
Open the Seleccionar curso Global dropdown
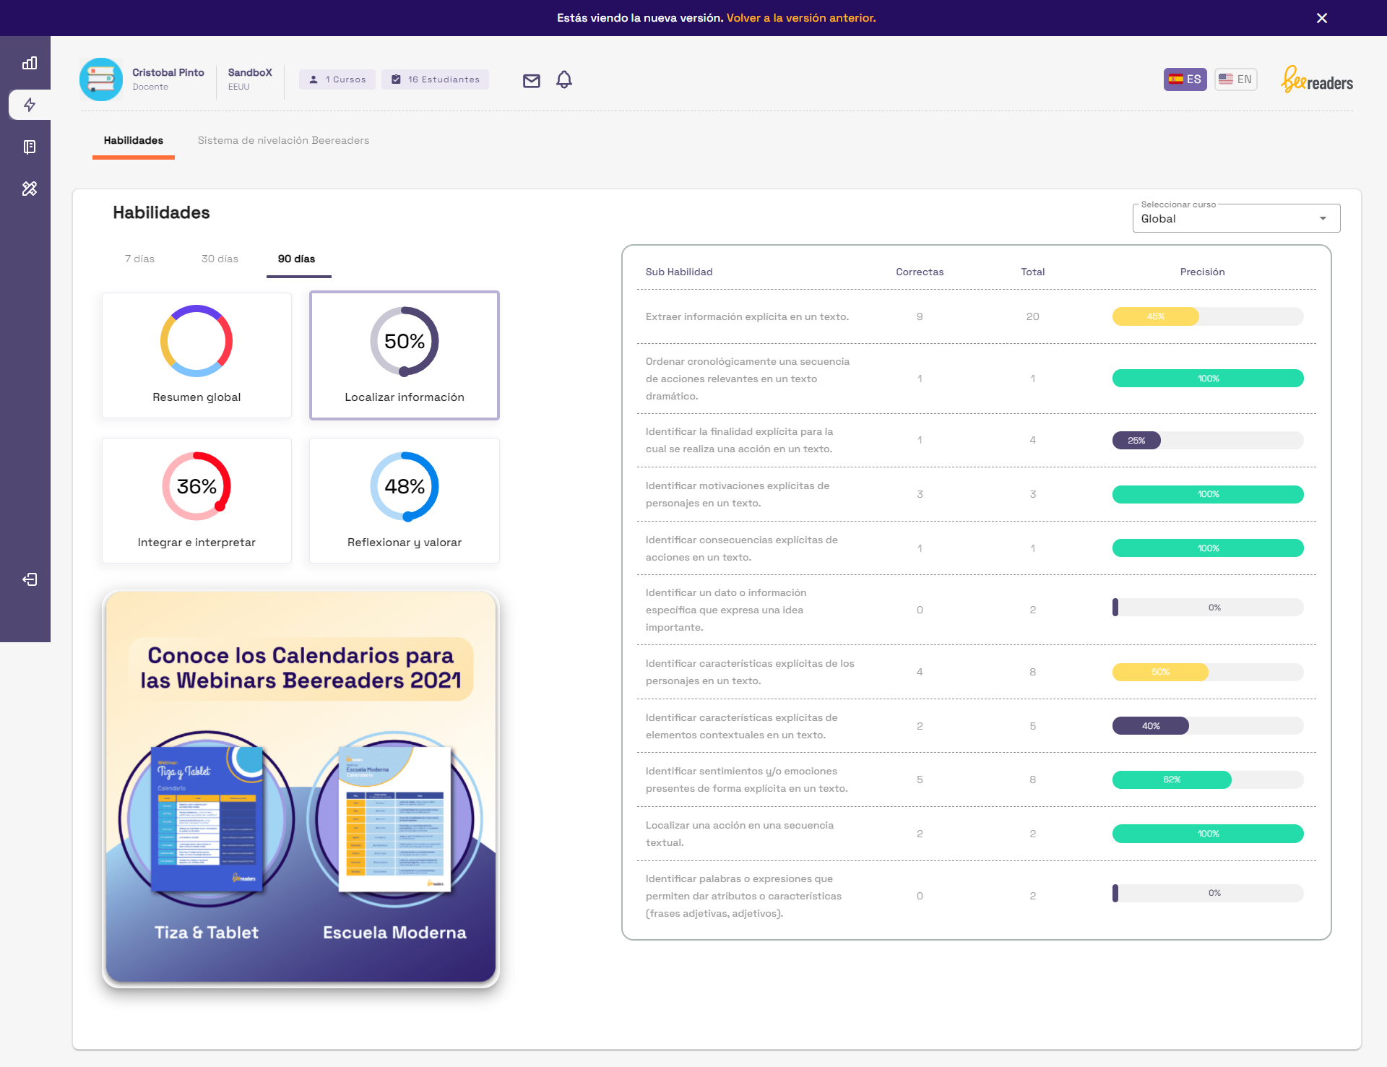click(x=1236, y=218)
